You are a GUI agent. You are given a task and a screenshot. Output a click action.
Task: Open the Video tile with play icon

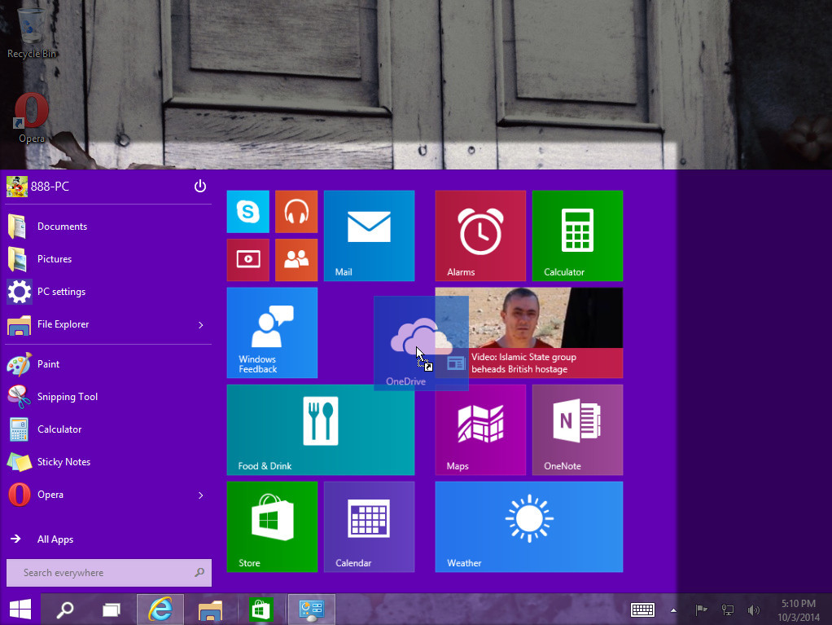coord(247,260)
